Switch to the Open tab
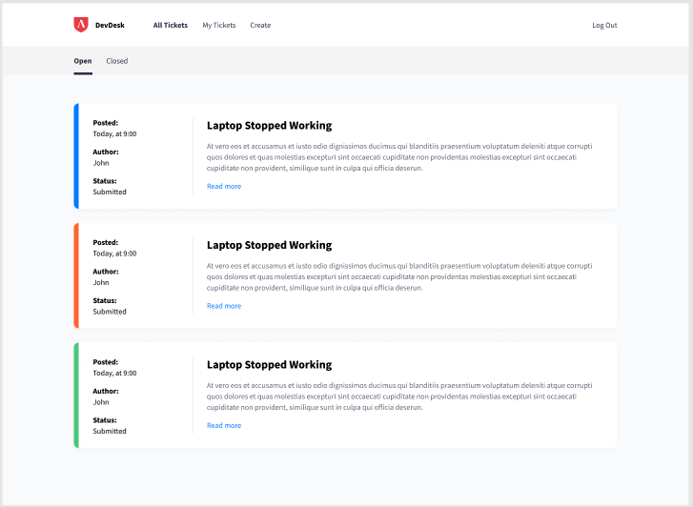 coord(83,61)
